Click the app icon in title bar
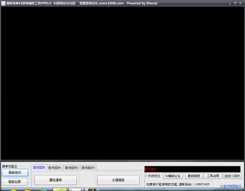This screenshot has width=245, height=191. coord(3,3)
